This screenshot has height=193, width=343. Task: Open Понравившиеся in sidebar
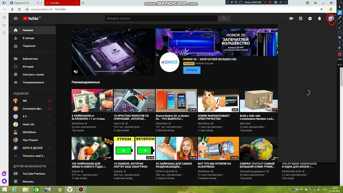coord(32,82)
